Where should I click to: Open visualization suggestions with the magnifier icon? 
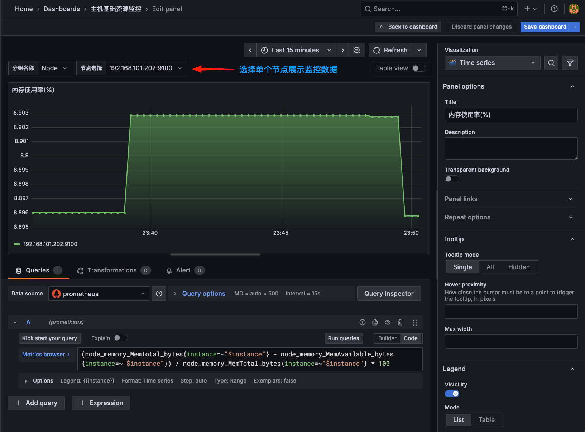pyautogui.click(x=551, y=63)
